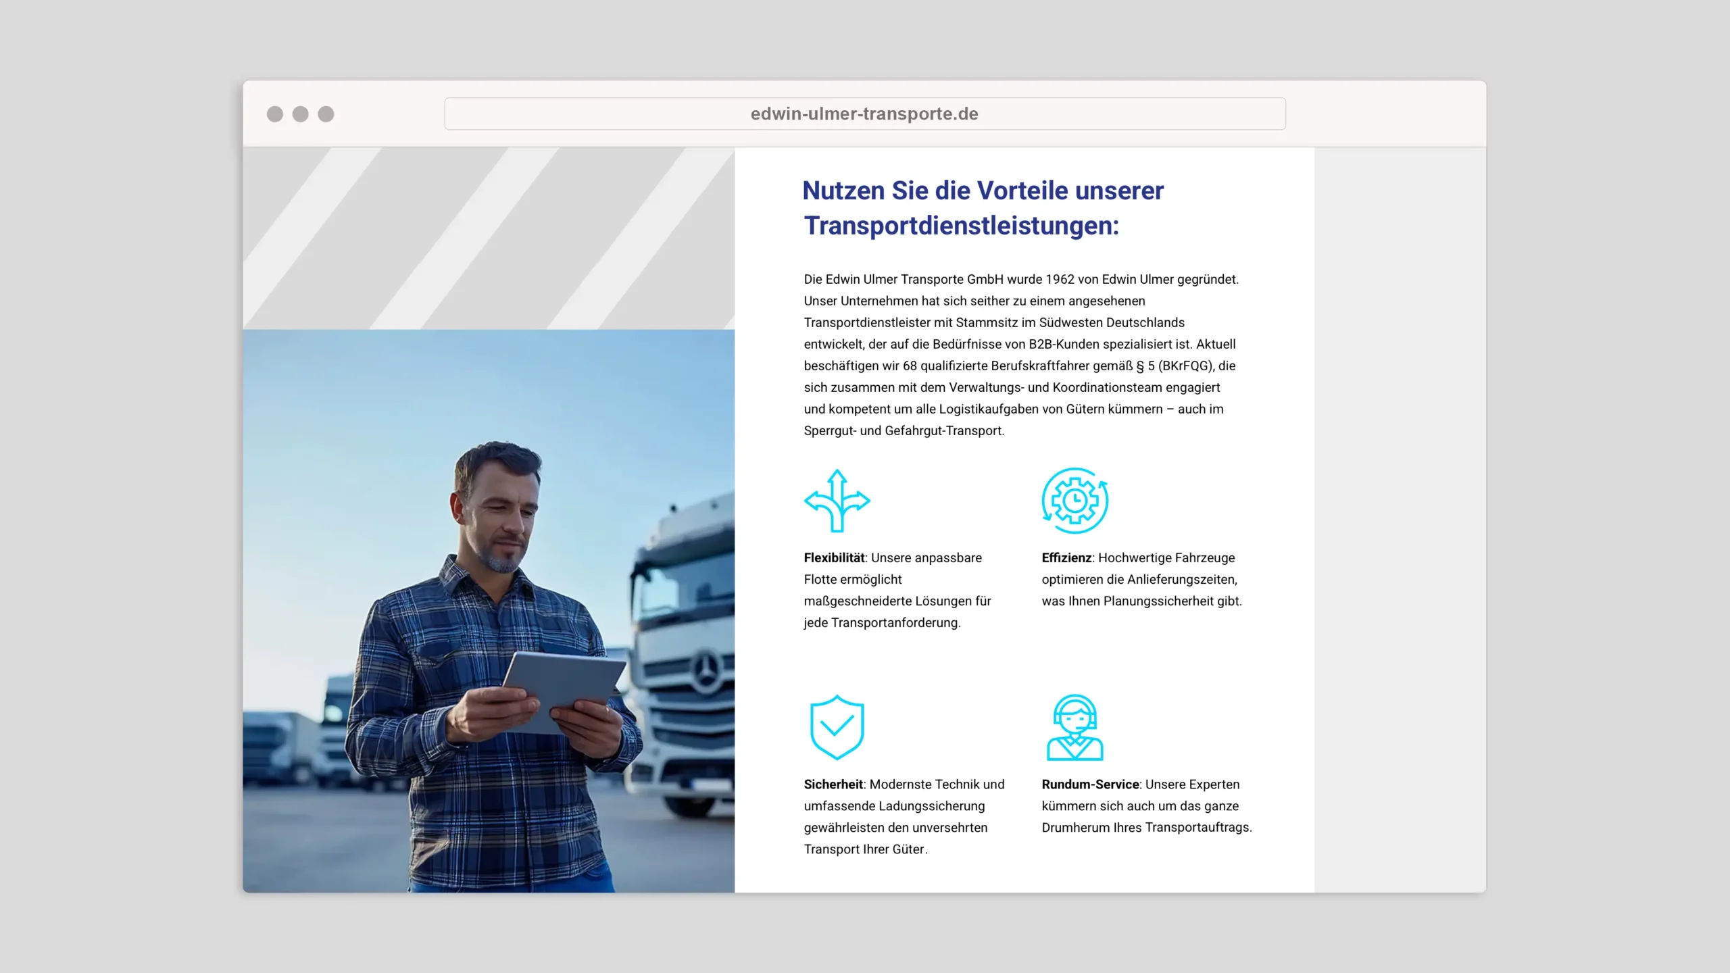This screenshot has height=973, width=1730.
Task: Click the Rundum-Service headset agent icon
Action: click(x=1074, y=727)
